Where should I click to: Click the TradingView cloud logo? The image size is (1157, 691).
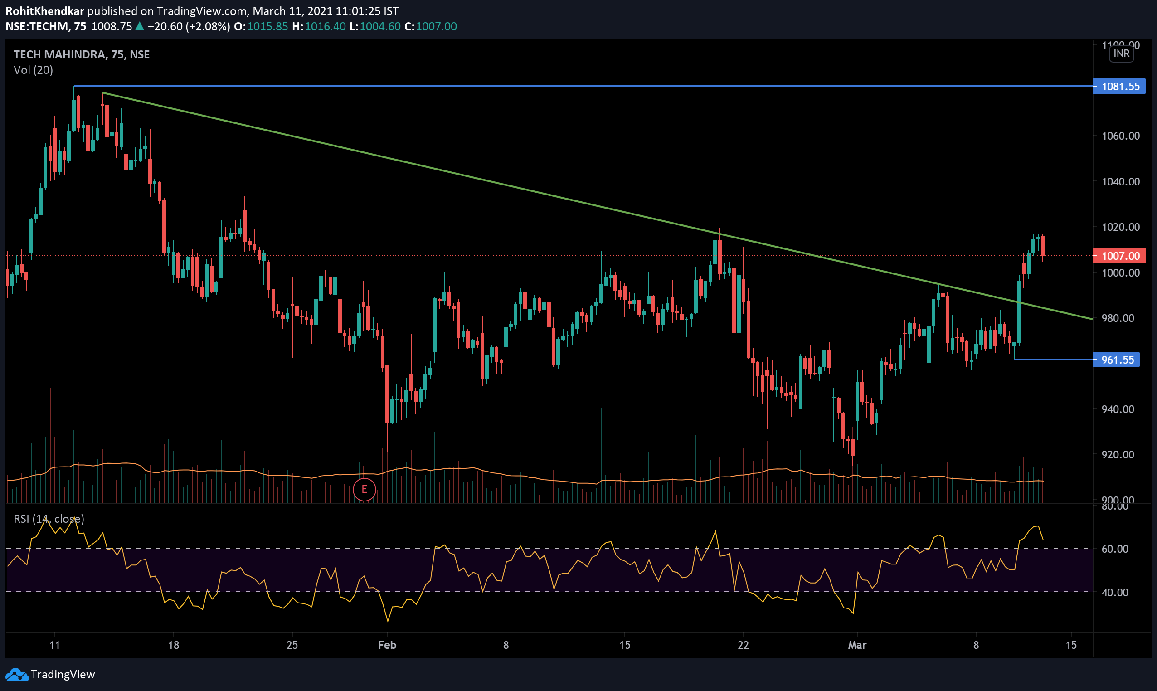[x=17, y=675]
